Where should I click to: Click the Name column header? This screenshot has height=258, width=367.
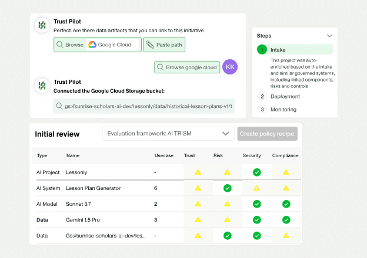[73, 155]
